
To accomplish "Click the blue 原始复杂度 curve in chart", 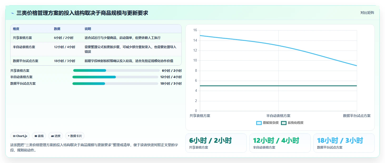I will tap(278, 45).
